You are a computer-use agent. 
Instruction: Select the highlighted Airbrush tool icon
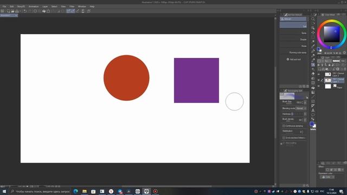pyautogui.click(x=313, y=64)
